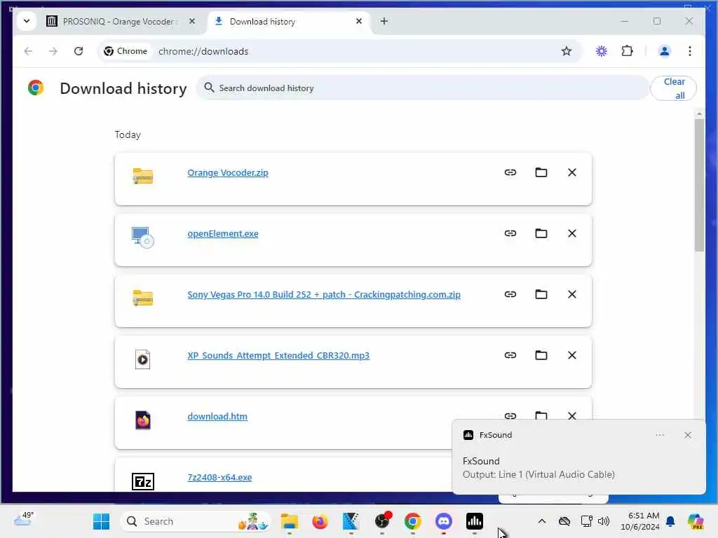This screenshot has width=718, height=538.
Task: Open XP_Sounds_Attempt_Extended_CBR320.mp3 link
Action: point(278,355)
